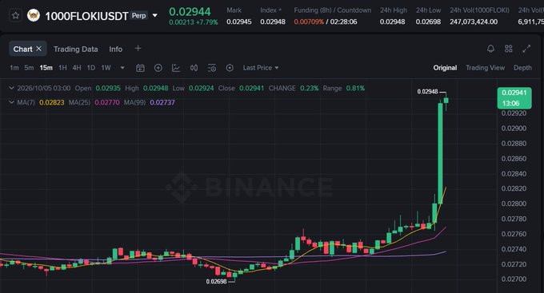The width and height of the screenshot is (544, 293).
Task: Click the Perp contract badge
Action: [x=138, y=16]
